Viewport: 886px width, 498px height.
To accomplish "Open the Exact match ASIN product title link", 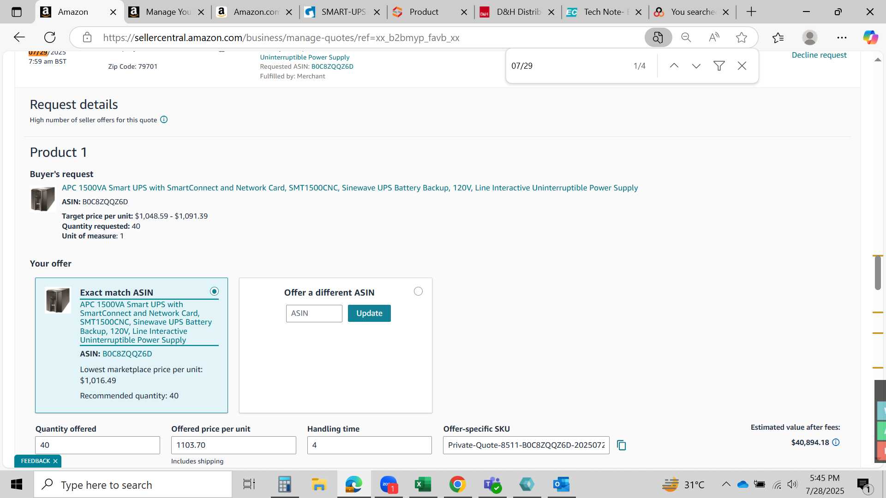I will click(146, 322).
